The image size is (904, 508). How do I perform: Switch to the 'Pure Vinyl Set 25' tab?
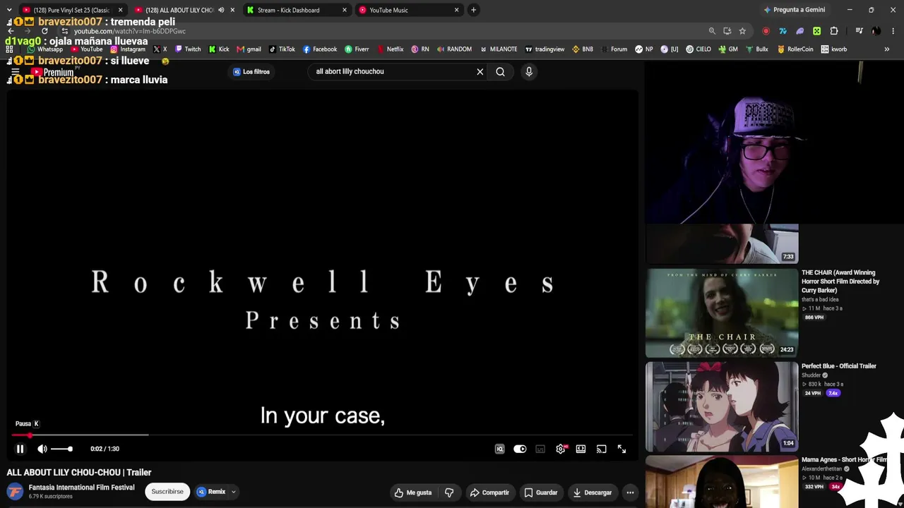point(71,10)
